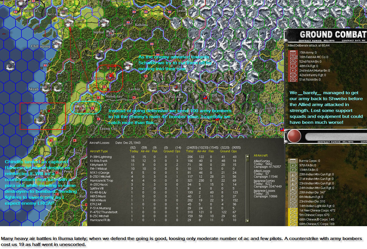This screenshot has width=367, height=249.
Task: Select the Japanese flag base at Prome
Action: (x=51, y=140)
